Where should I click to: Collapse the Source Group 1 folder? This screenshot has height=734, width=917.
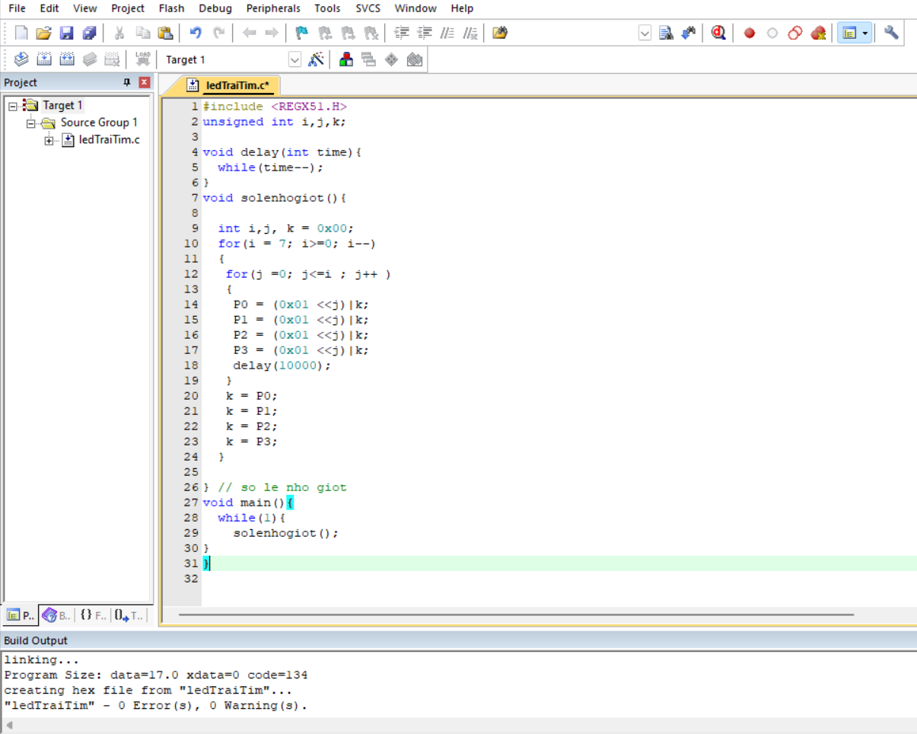pyautogui.click(x=31, y=123)
